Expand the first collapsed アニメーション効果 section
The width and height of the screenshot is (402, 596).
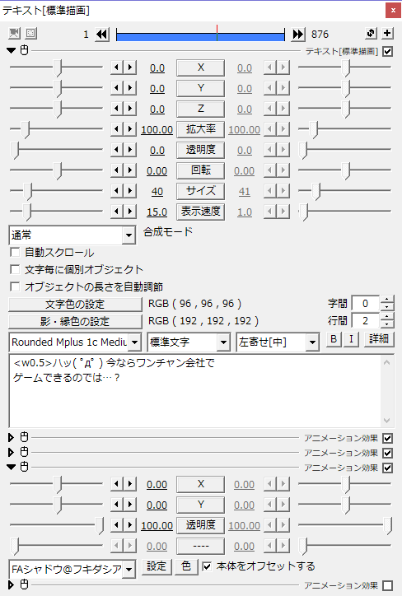[11, 437]
